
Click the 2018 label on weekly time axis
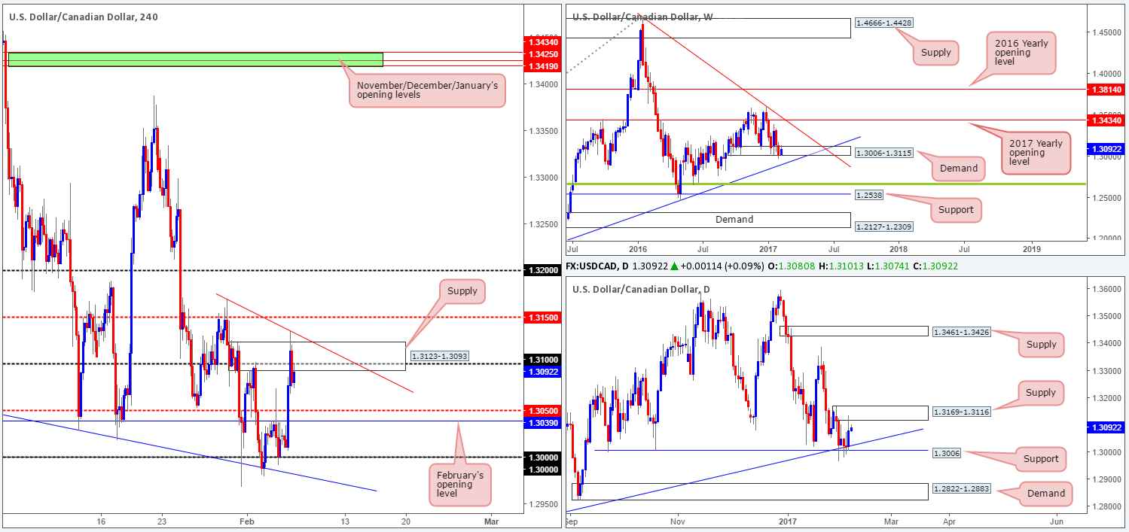(x=898, y=248)
